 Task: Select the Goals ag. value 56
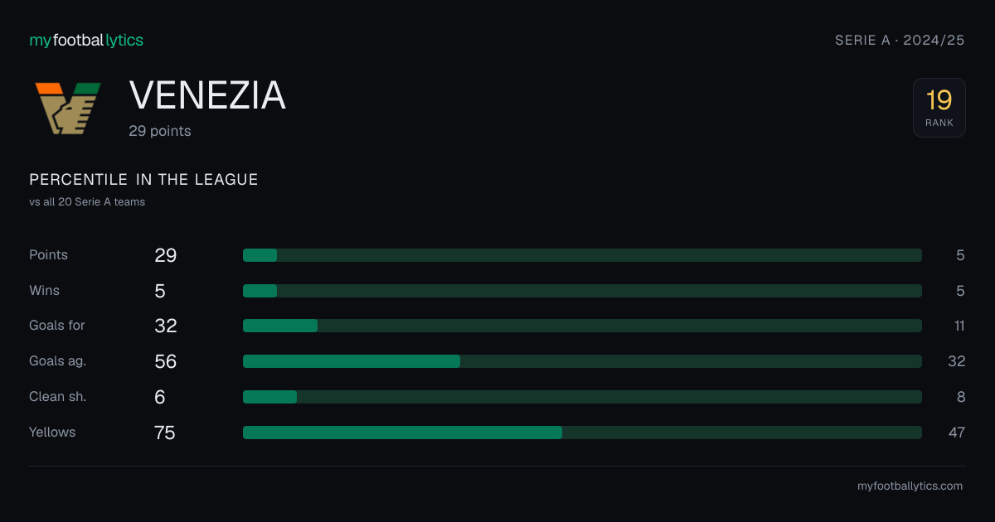(166, 361)
